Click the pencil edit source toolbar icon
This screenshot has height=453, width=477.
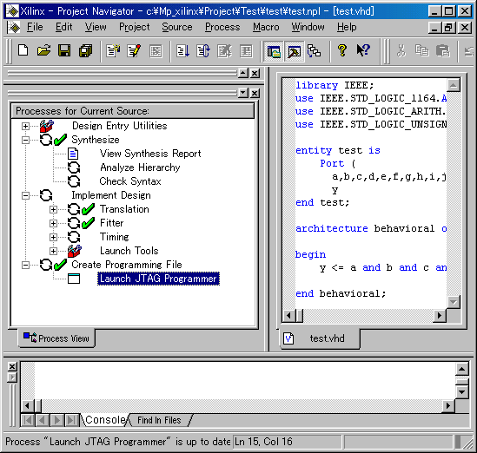click(x=134, y=50)
